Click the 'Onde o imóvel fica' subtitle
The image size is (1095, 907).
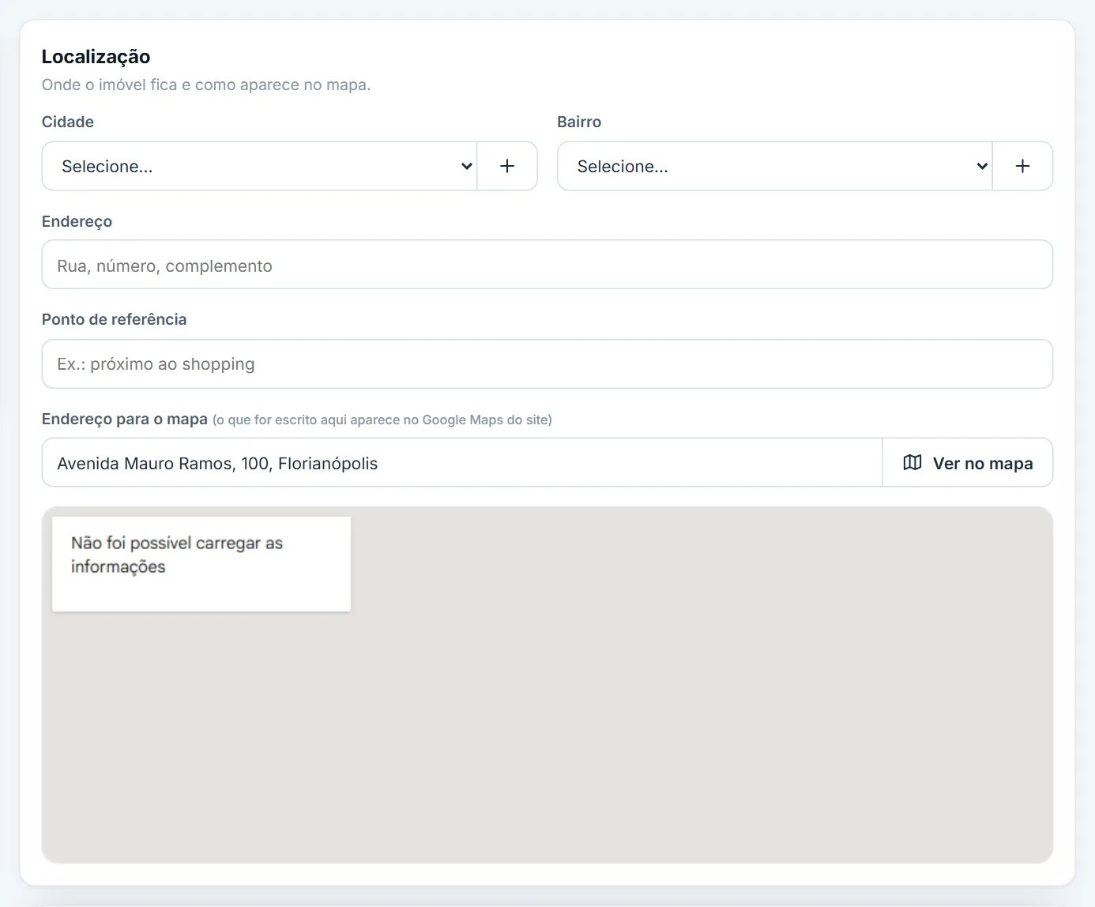(206, 85)
